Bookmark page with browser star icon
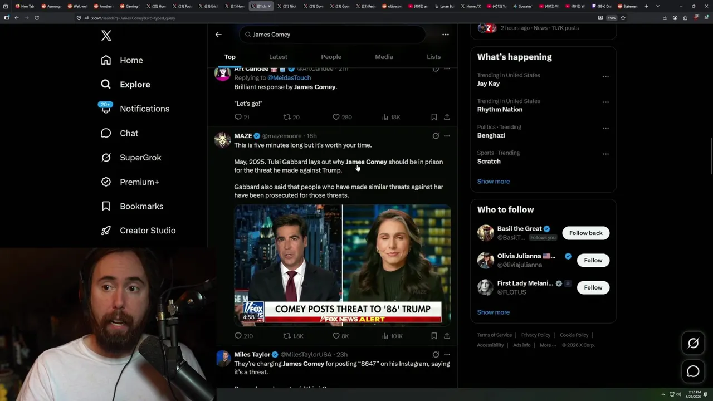The width and height of the screenshot is (713, 401). point(623,18)
